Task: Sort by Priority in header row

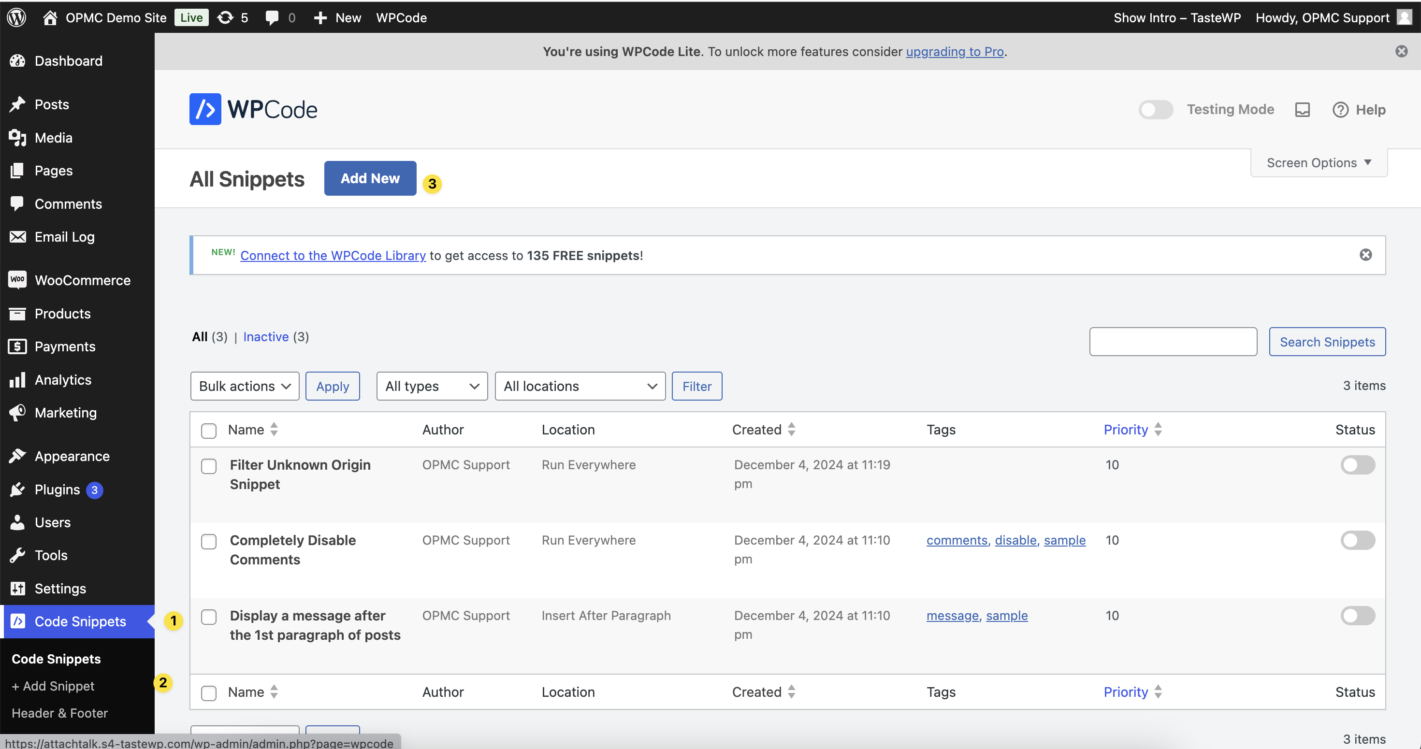Action: 1132,430
